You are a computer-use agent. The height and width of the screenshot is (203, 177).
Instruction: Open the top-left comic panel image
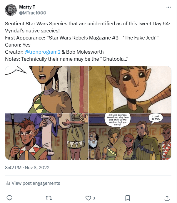(x=46, y=90)
